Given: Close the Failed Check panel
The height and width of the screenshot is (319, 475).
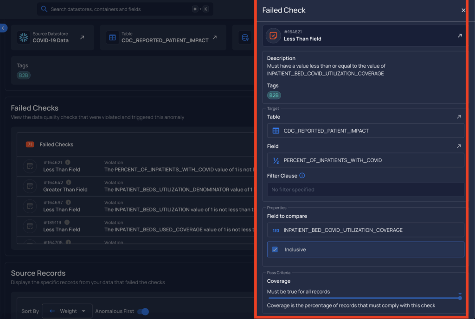Looking at the screenshot, I should (463, 10).
